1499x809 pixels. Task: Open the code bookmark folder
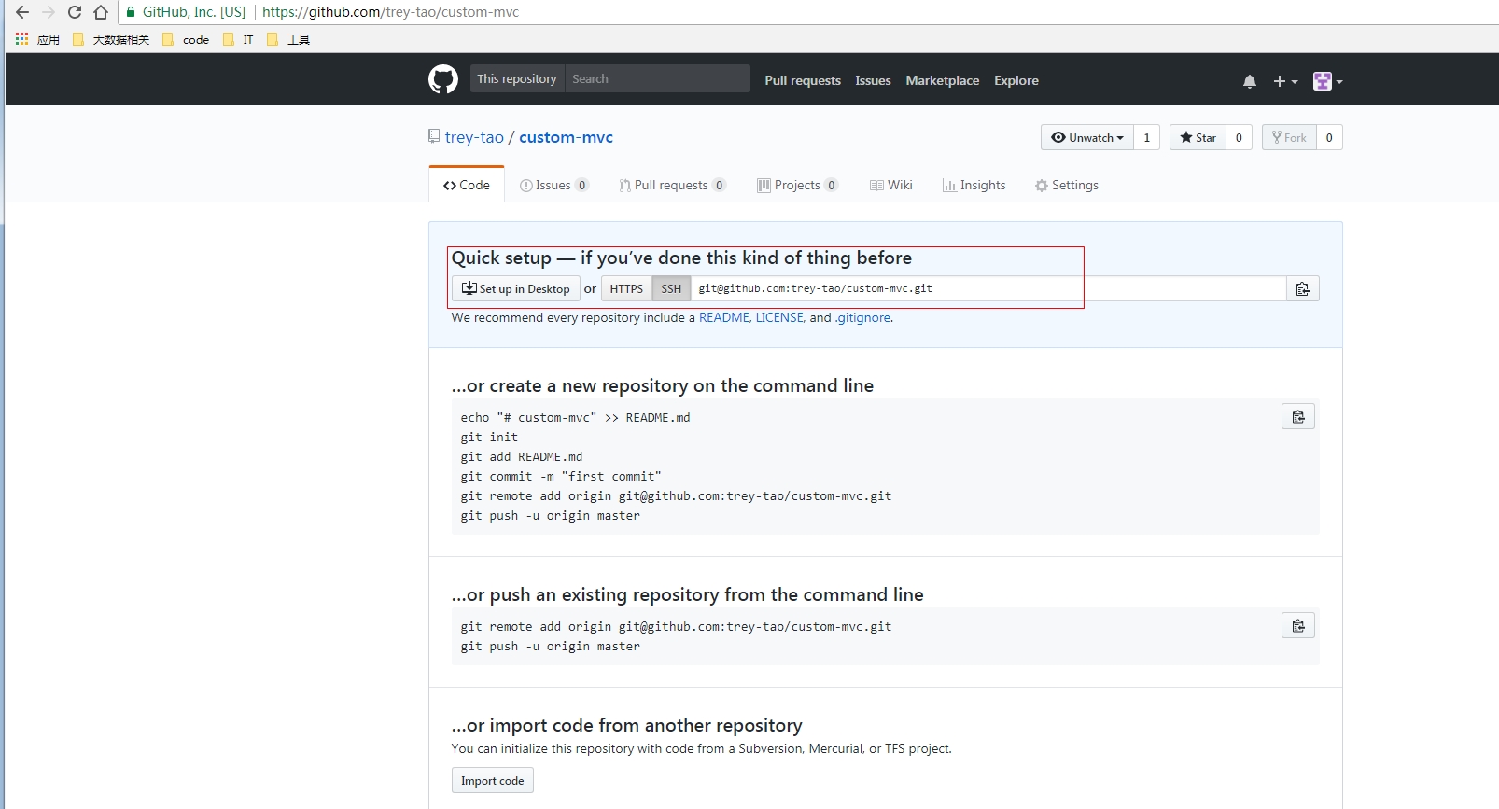186,39
